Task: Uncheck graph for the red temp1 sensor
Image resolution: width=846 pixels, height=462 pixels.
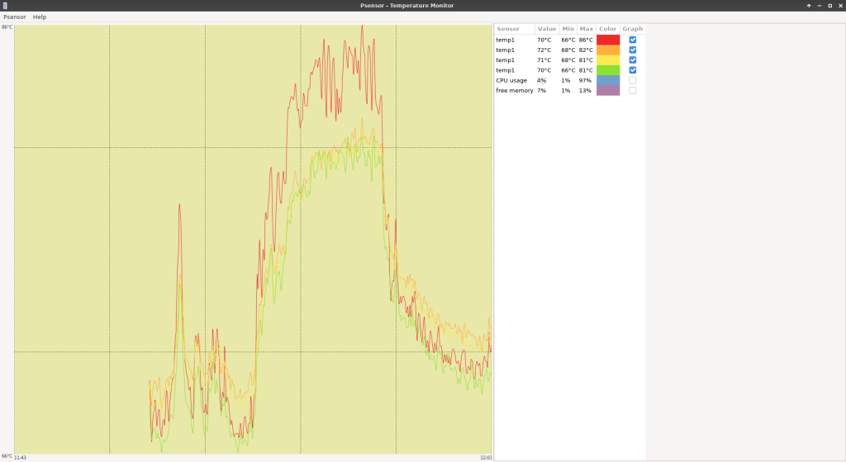Action: [633, 40]
